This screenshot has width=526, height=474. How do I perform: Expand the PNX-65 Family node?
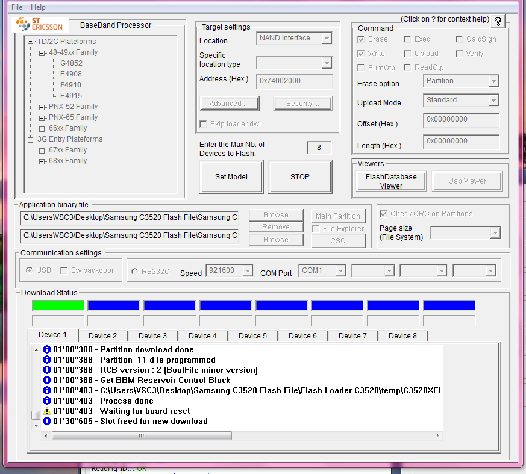pos(42,117)
